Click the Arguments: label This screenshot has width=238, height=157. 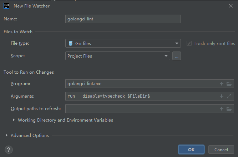(22, 96)
